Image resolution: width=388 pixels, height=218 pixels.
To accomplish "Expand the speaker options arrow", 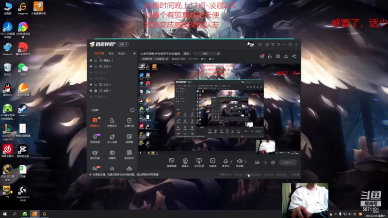I will tap(245, 162).
